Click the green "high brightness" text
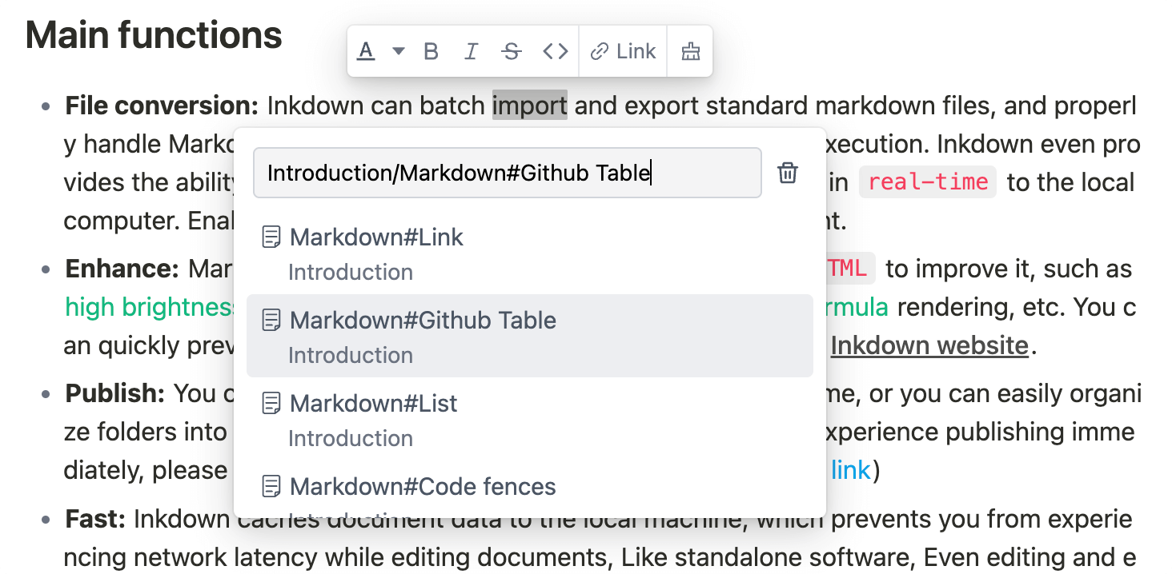The image size is (1172, 574). [x=148, y=307]
